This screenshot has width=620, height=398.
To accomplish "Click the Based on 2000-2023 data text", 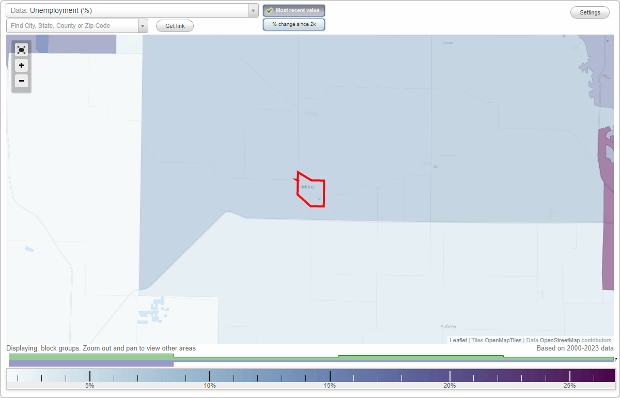I will pos(575,348).
